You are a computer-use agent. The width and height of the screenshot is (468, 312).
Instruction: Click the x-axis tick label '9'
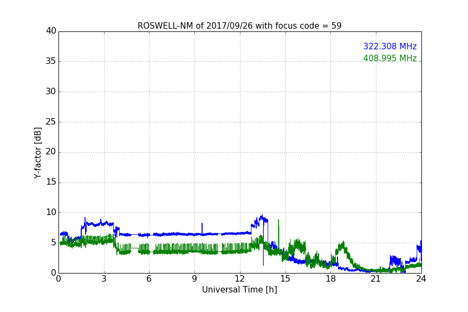point(194,279)
